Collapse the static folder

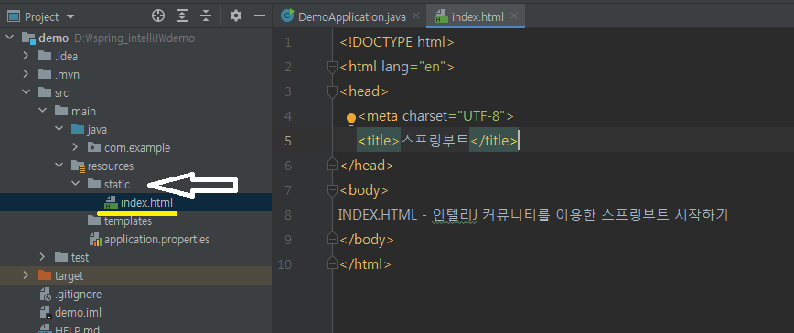click(x=75, y=184)
